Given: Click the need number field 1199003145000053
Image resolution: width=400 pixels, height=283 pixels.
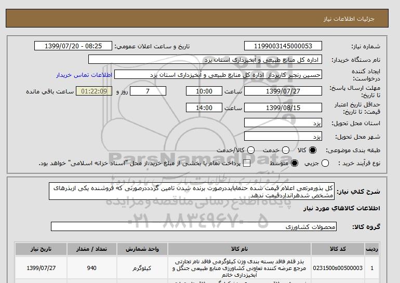Looking at the screenshot, I should (283, 46).
